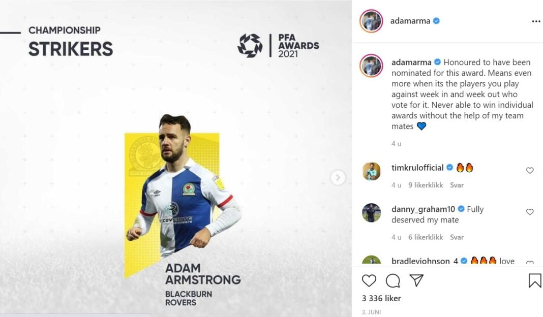Open the 3 336 liker list
Screen dimensions: 543x317
[381, 298]
